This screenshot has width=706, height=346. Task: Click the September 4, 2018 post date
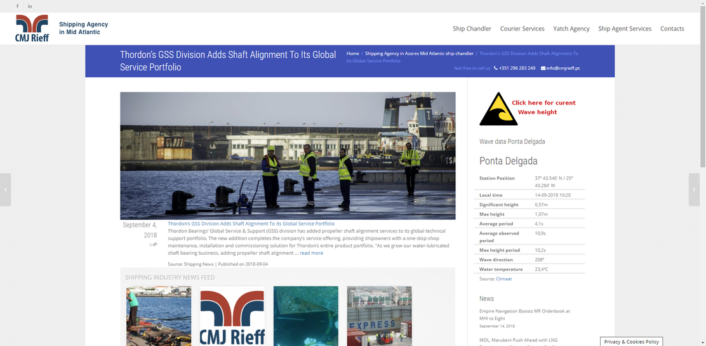(x=140, y=229)
